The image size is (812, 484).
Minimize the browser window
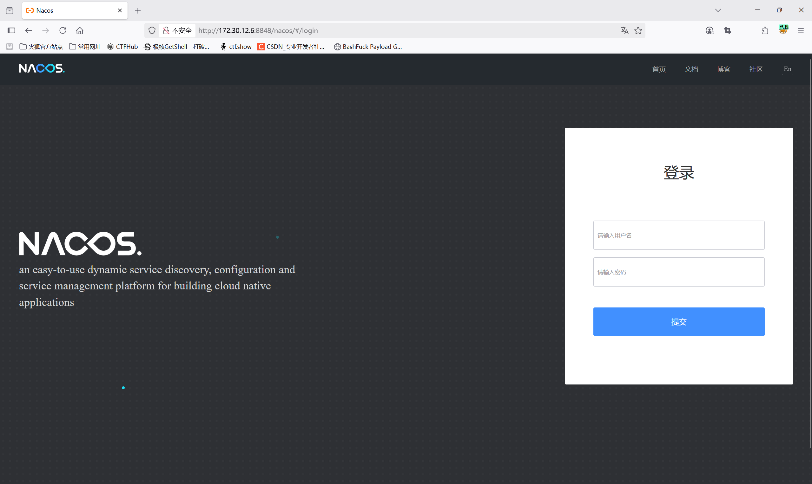tap(757, 10)
